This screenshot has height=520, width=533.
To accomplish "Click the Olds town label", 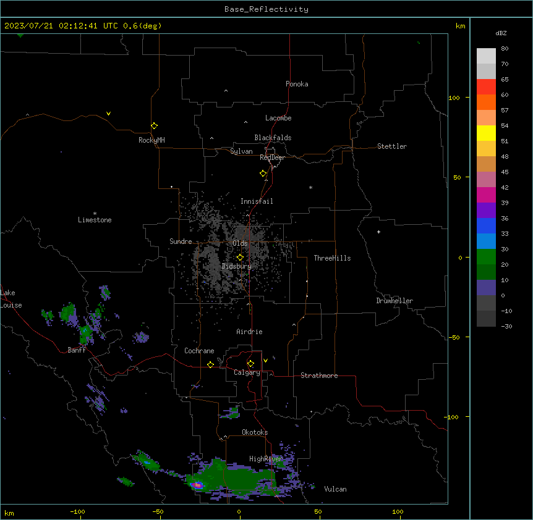I will point(240,243).
